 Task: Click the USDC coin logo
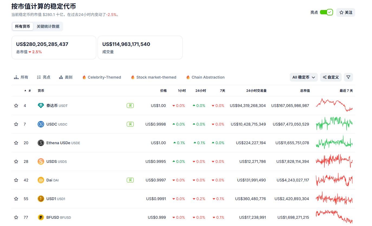41,124
